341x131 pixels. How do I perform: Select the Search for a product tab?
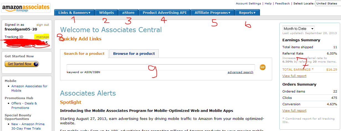point(84,53)
